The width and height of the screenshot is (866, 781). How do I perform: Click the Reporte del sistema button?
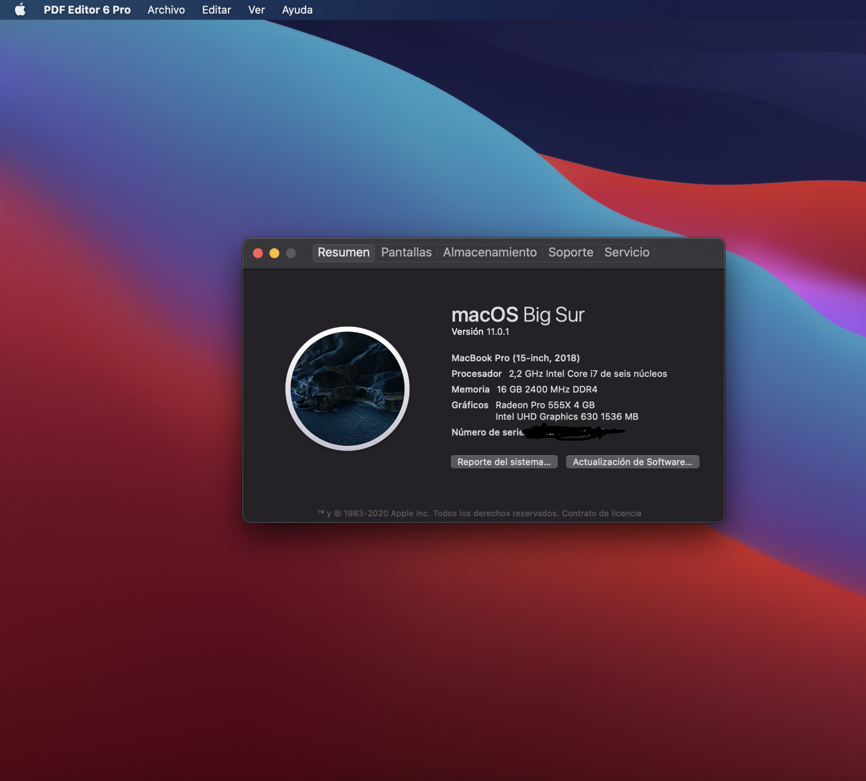[x=504, y=462]
